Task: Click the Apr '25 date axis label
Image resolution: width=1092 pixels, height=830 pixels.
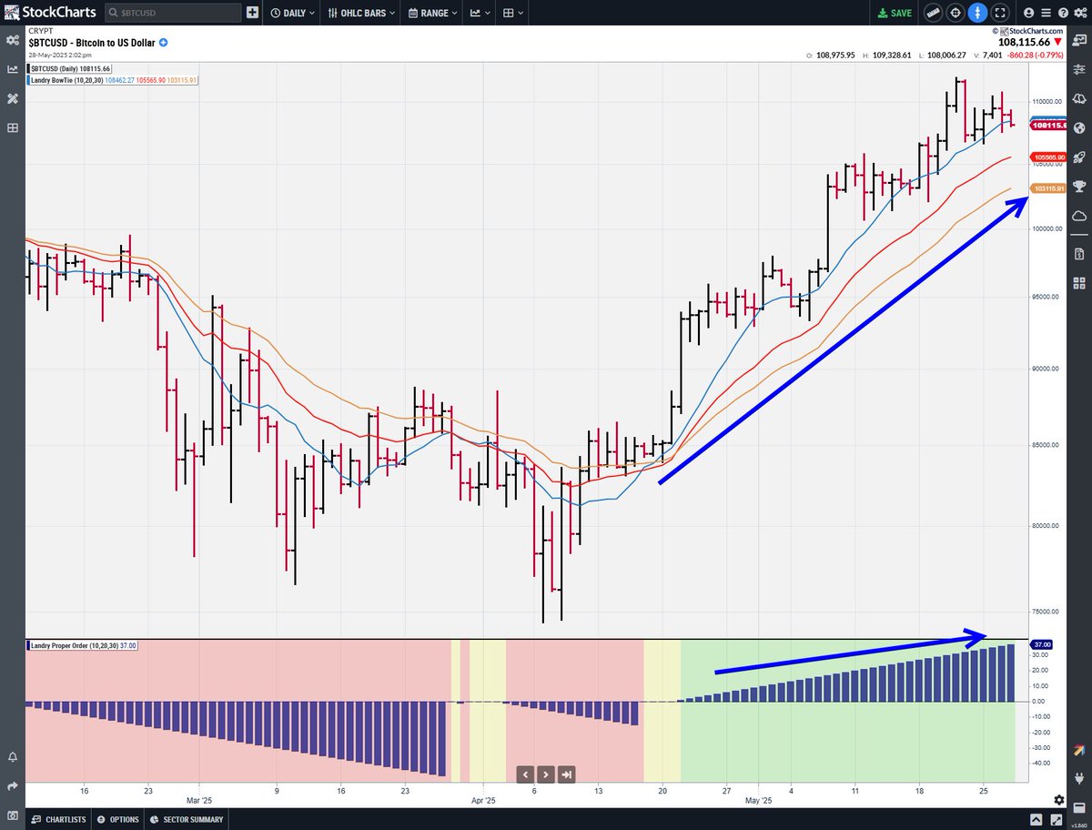Action: [484, 801]
